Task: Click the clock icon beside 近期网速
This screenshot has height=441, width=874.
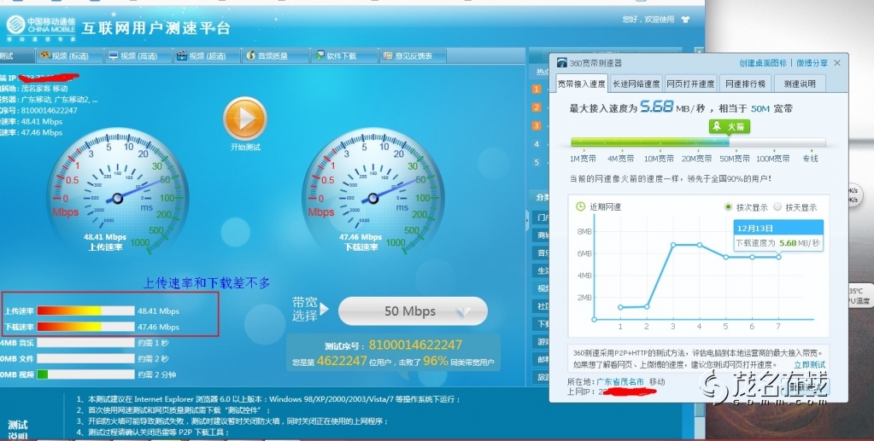Action: [x=580, y=206]
